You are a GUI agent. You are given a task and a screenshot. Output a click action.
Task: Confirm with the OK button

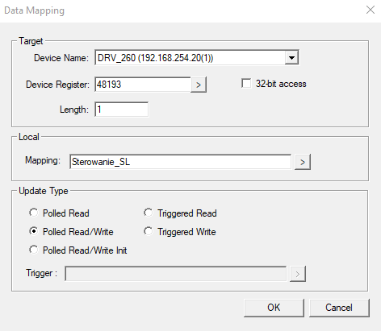[x=274, y=308]
